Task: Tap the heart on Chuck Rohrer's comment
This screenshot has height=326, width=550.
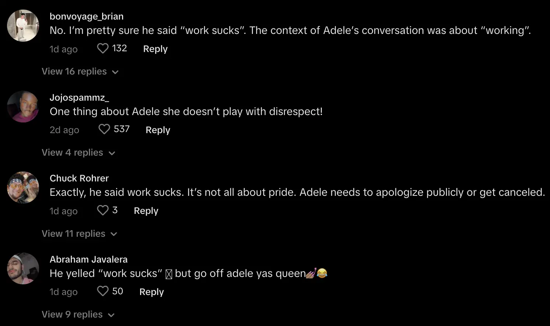Action: (102, 210)
